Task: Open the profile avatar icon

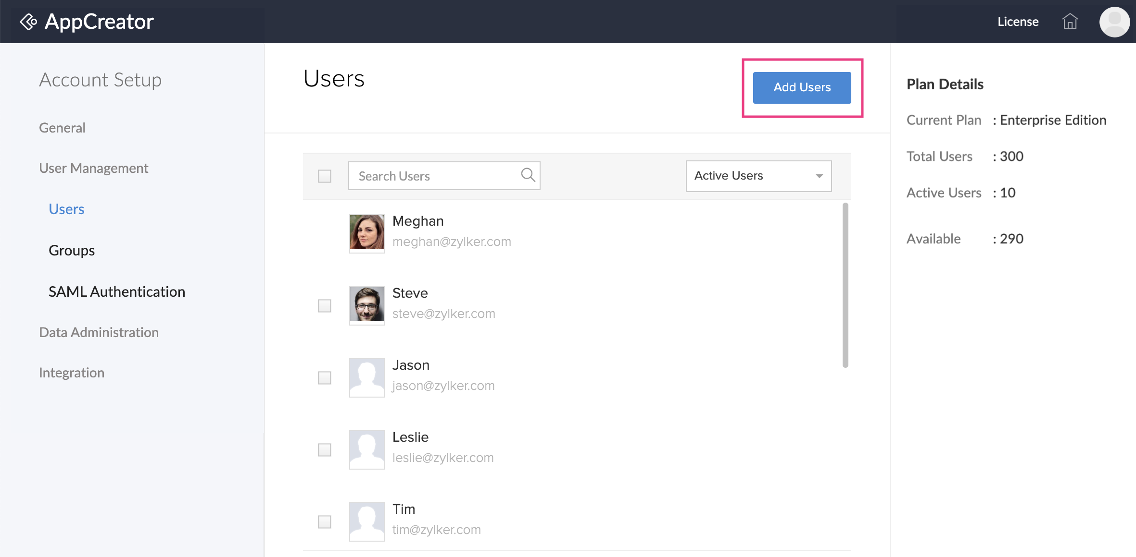Action: tap(1114, 22)
